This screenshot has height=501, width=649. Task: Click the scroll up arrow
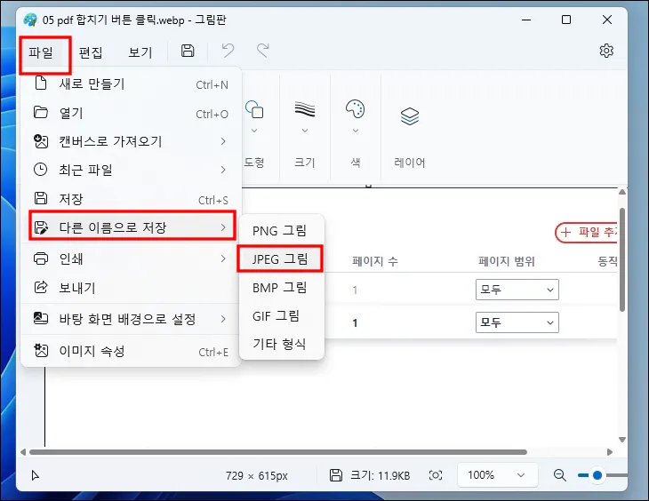click(x=622, y=192)
